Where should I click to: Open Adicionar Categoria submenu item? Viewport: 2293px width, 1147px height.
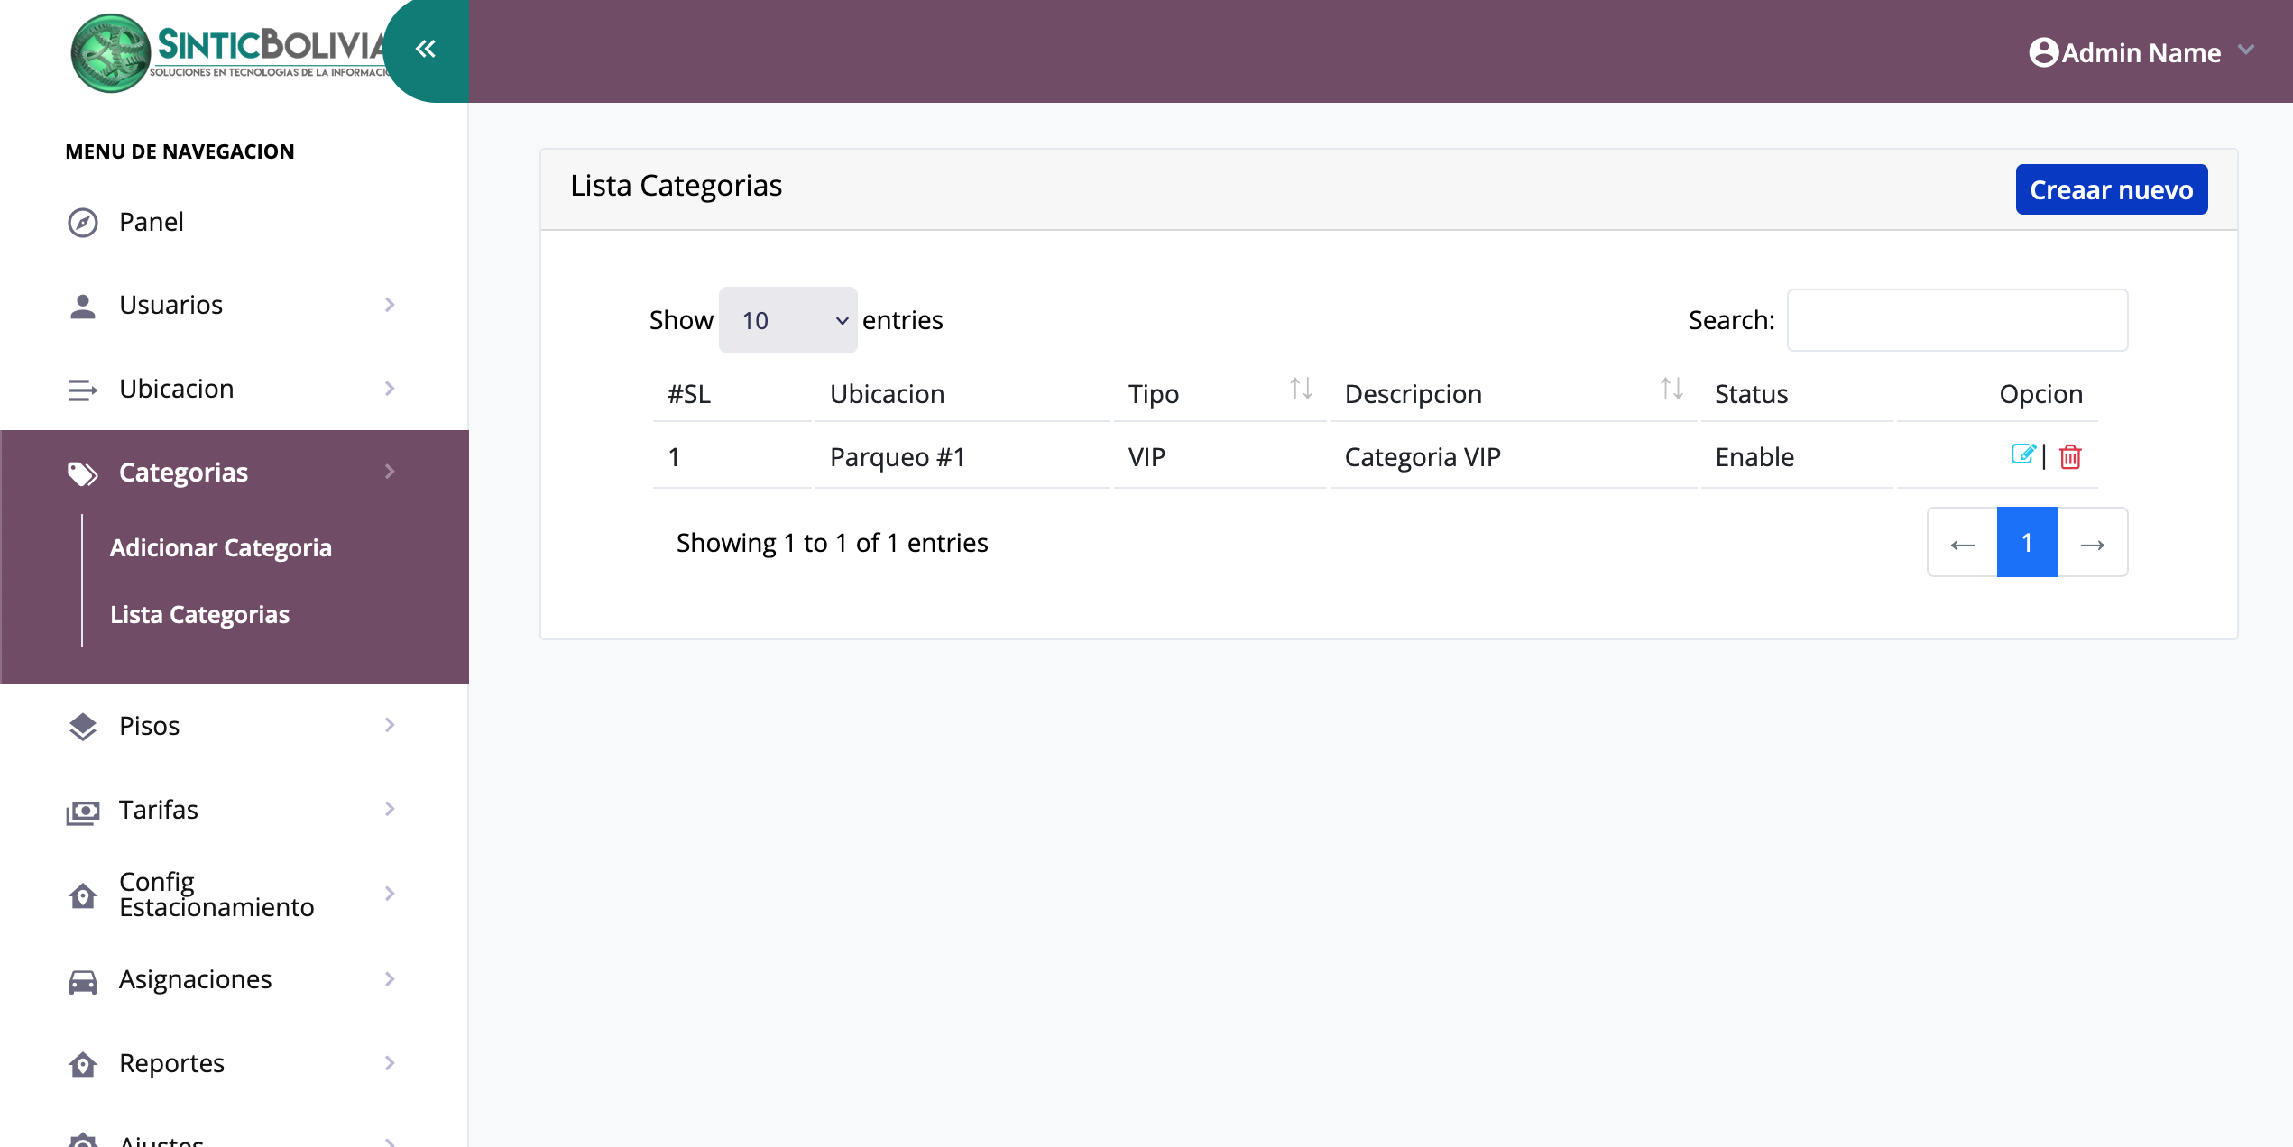click(x=221, y=547)
